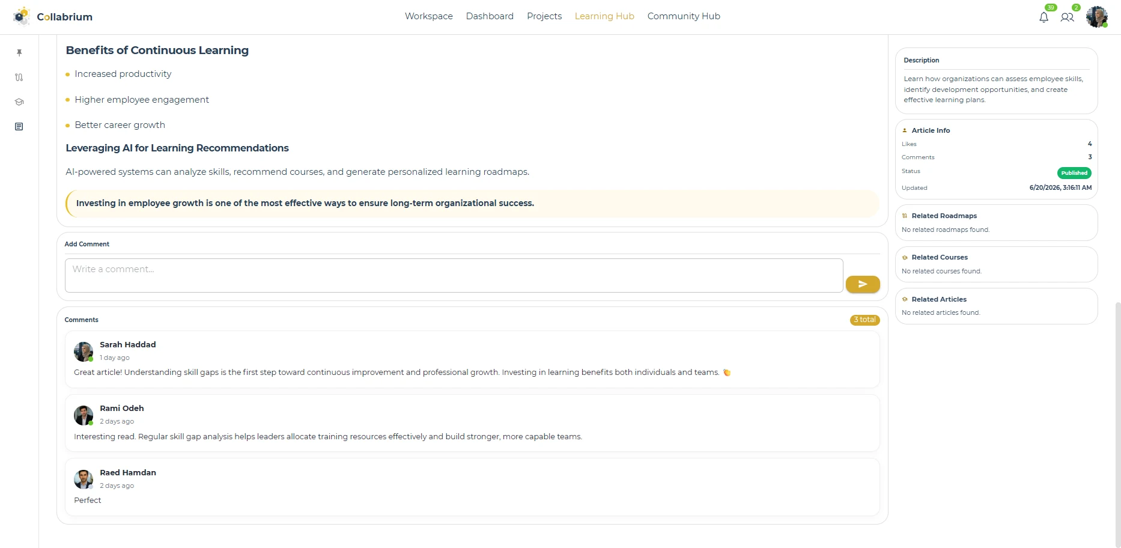Open the notifications bell
This screenshot has height=548, width=1121.
(x=1044, y=17)
